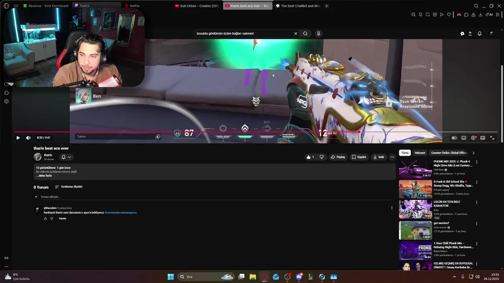Screen dimensions: 504x283
Task: Click the İndir download button
Action: (x=379, y=157)
